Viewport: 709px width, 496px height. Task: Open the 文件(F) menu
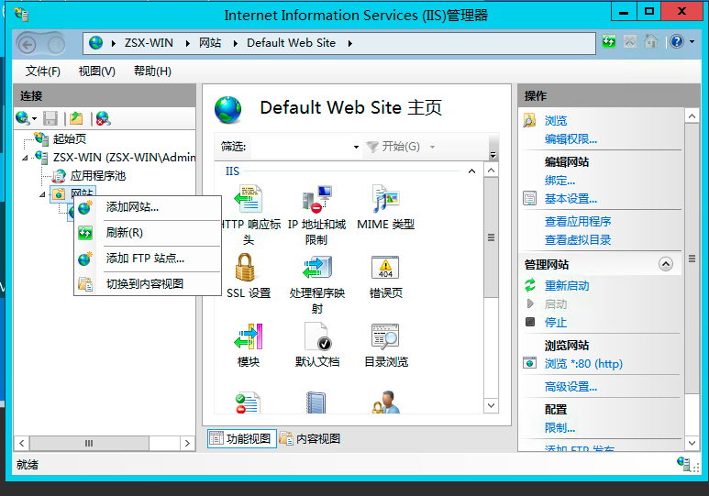[x=43, y=71]
